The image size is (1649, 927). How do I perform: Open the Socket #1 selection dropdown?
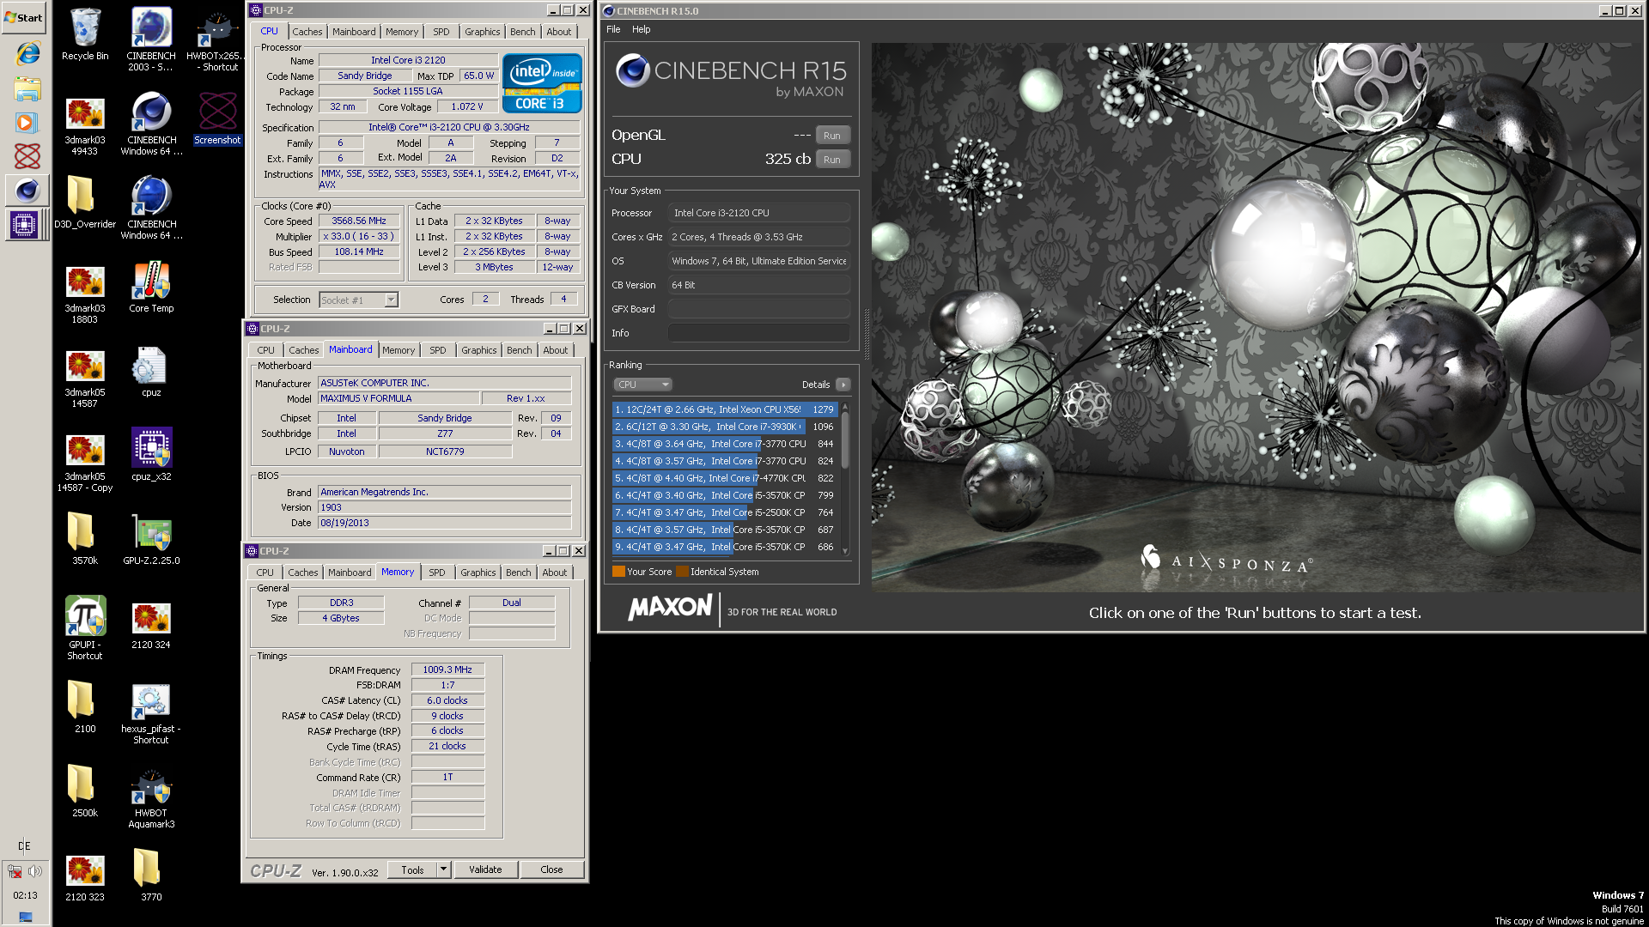point(359,300)
